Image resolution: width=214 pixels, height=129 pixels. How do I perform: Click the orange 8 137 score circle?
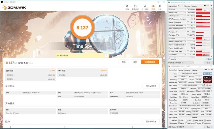pos(82,28)
